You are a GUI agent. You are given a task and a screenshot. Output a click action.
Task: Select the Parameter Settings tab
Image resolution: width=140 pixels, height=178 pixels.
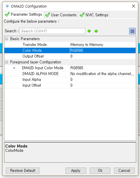[x=23, y=15]
